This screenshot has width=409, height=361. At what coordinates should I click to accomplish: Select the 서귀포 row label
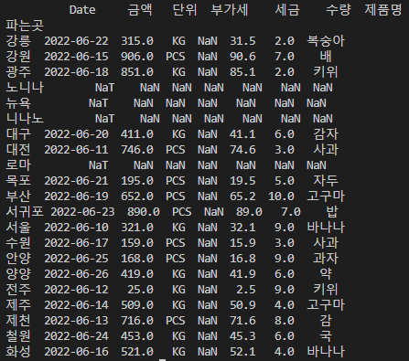click(25, 212)
